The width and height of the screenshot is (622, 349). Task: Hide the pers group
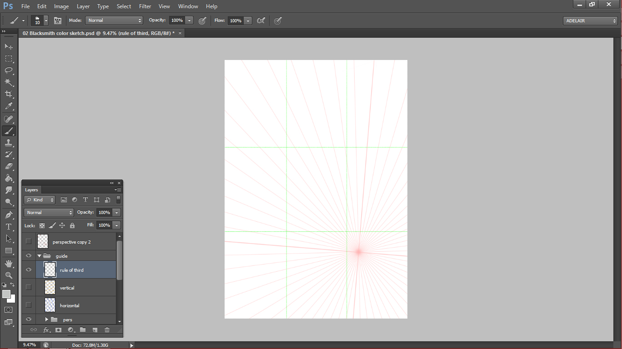pyautogui.click(x=29, y=319)
